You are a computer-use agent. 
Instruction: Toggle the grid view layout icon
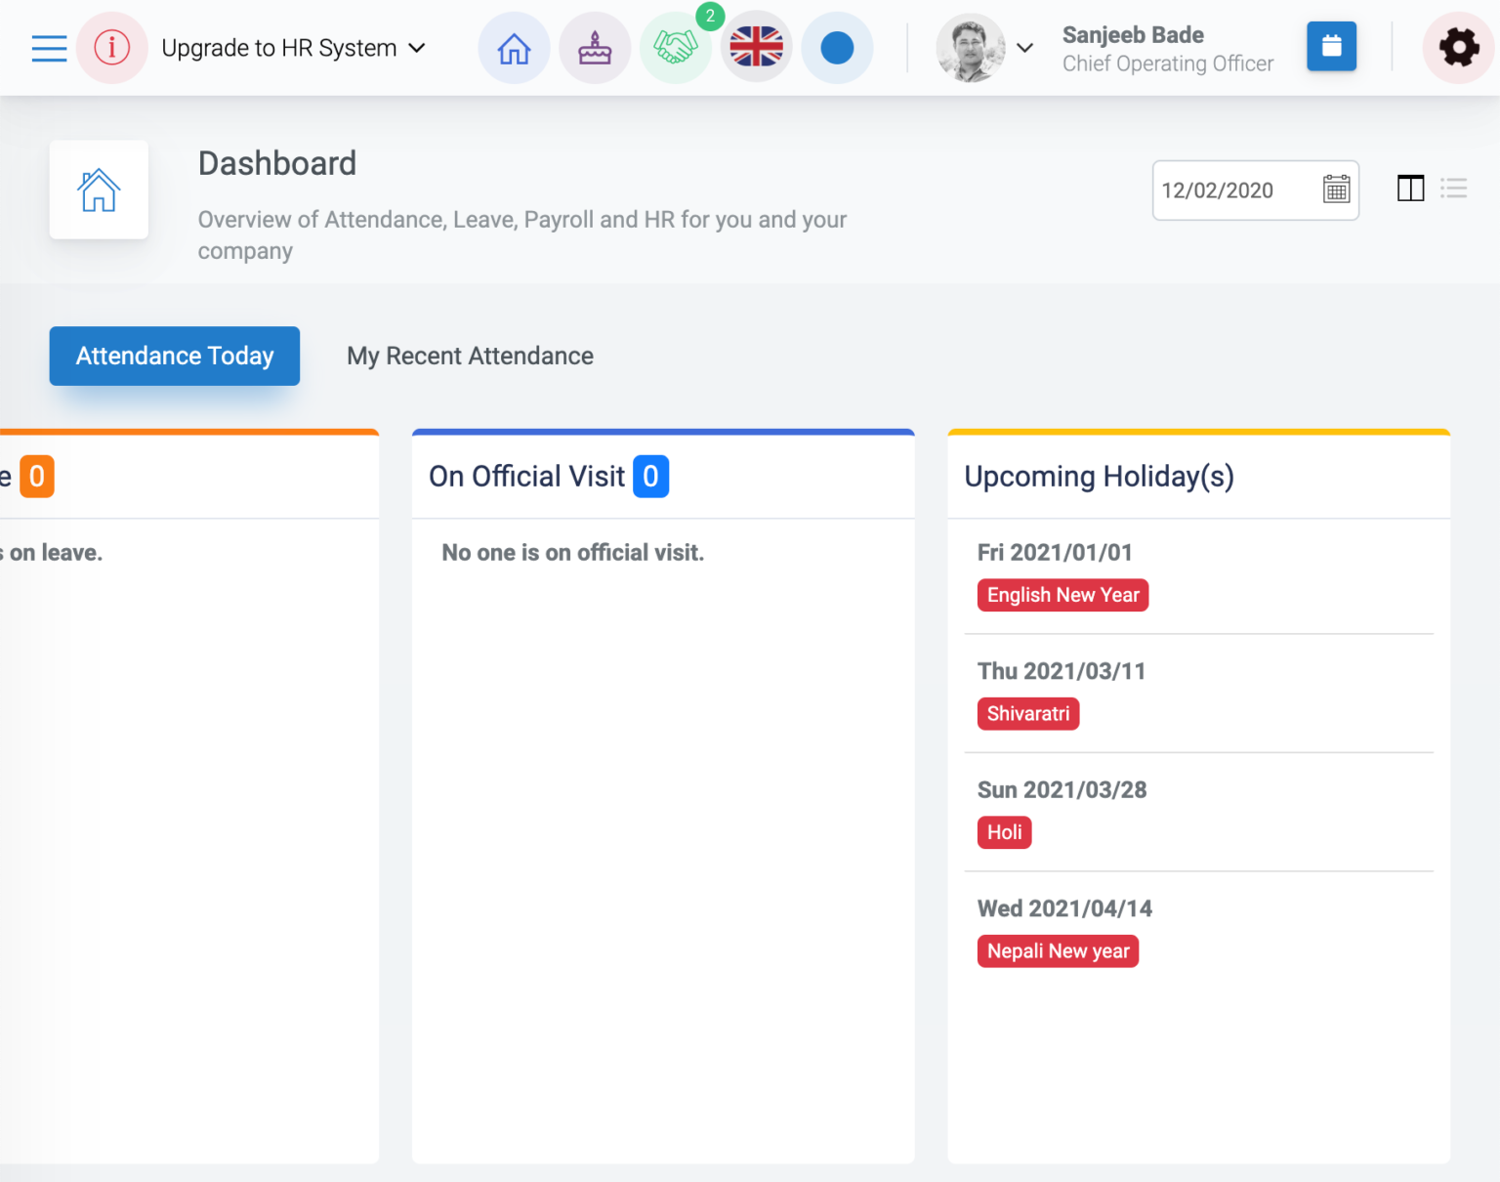pos(1410,188)
